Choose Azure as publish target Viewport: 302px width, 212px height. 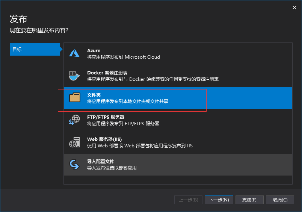click(178, 54)
